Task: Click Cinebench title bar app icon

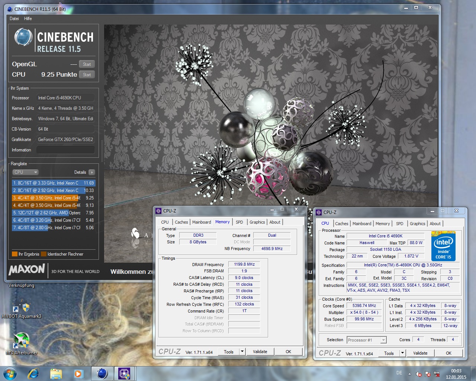Action: (x=10, y=9)
